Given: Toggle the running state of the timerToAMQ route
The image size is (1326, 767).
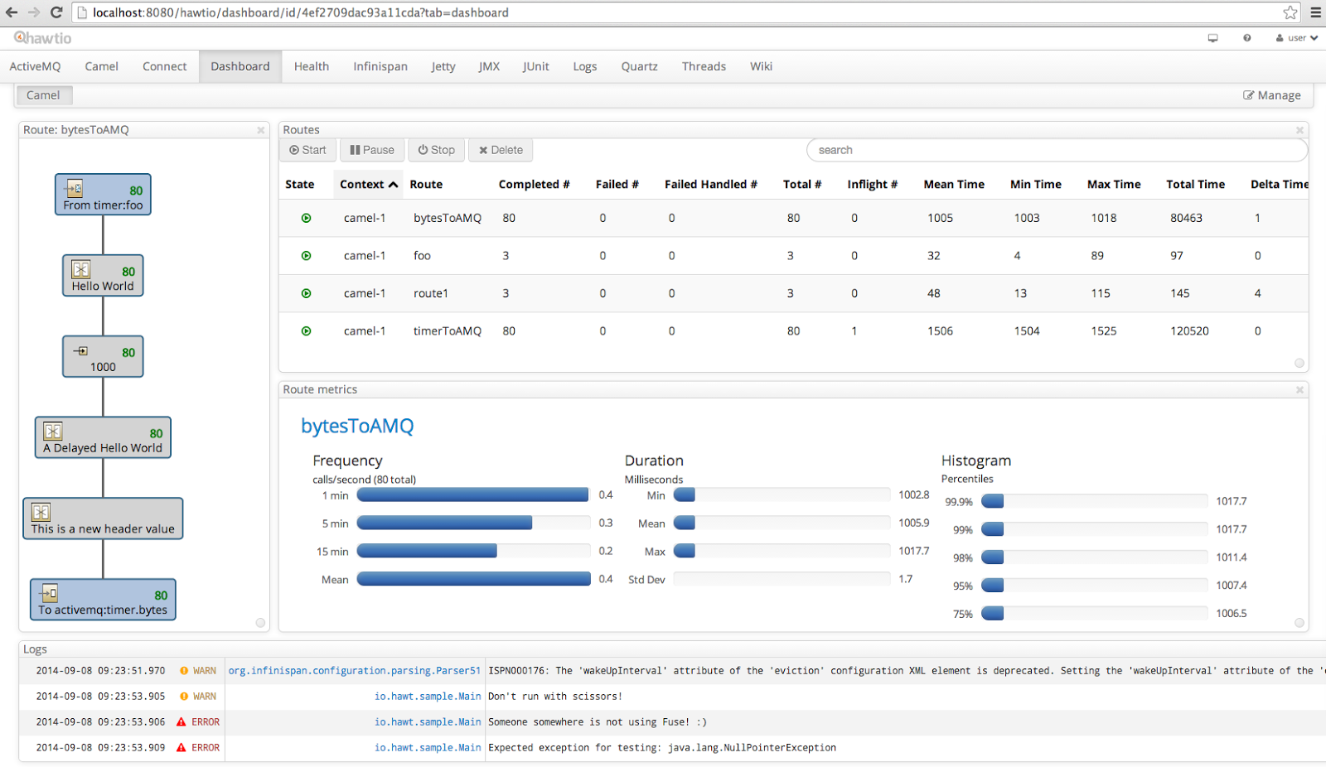Looking at the screenshot, I should point(306,330).
